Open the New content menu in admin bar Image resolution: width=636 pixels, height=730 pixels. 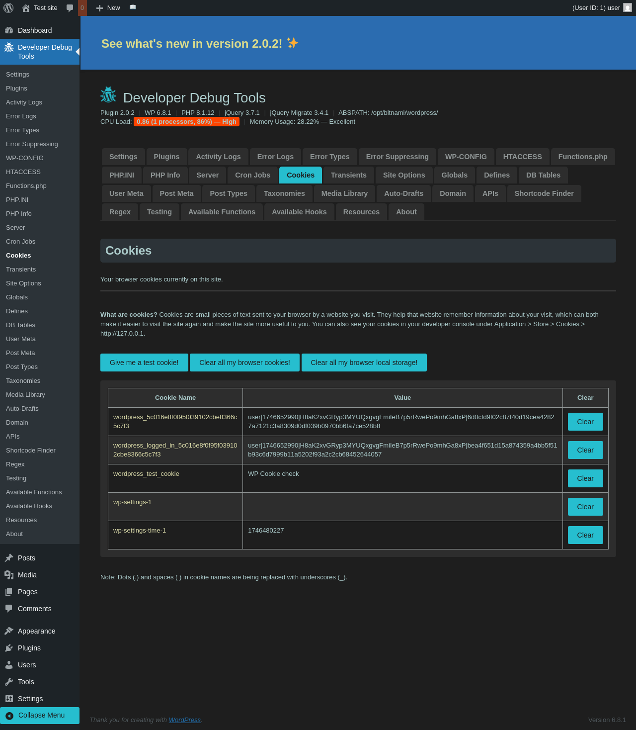[108, 8]
